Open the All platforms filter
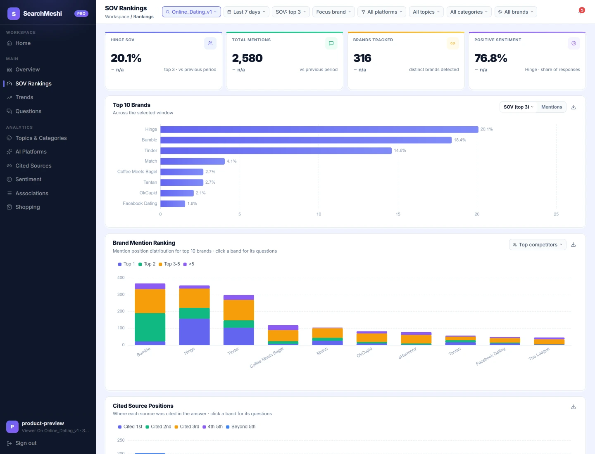Image resolution: width=595 pixels, height=454 pixels. [x=382, y=12]
